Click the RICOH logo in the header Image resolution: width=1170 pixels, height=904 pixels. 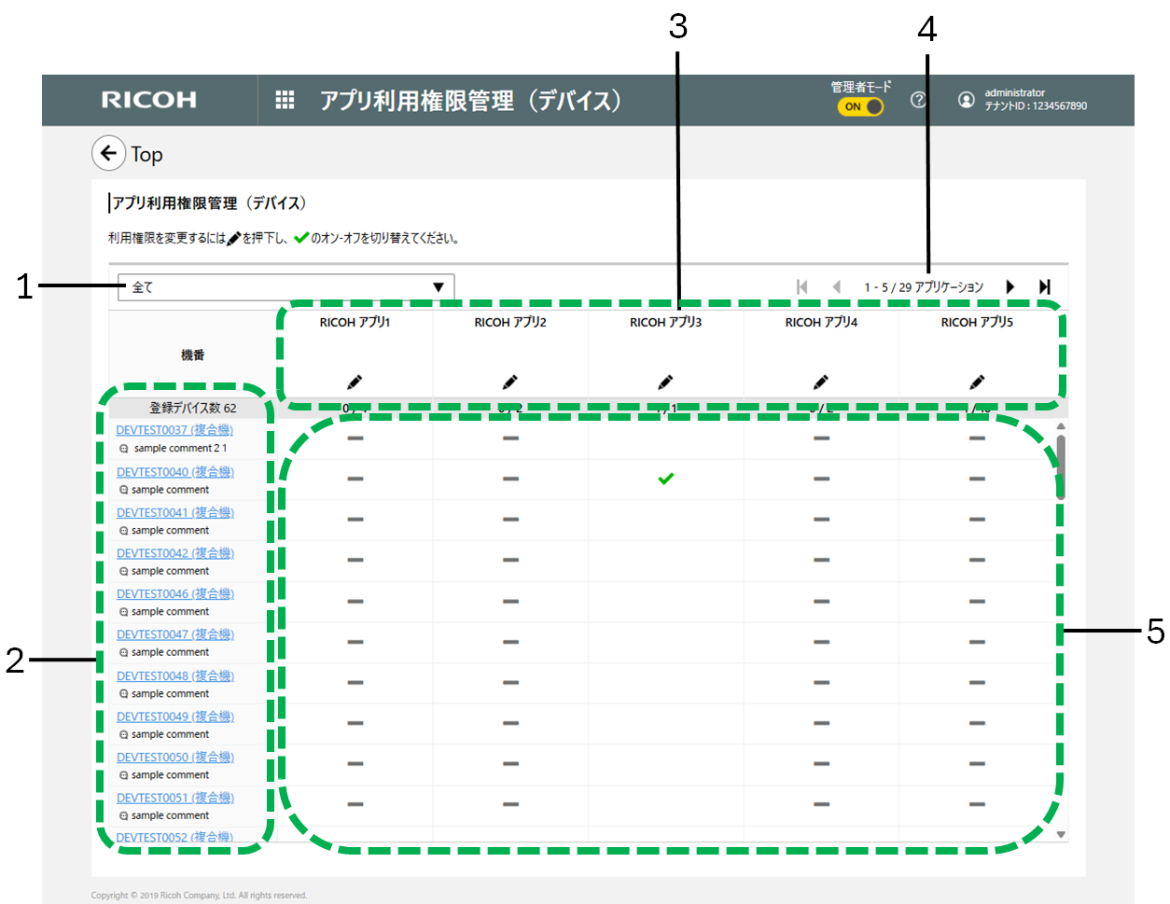click(149, 100)
